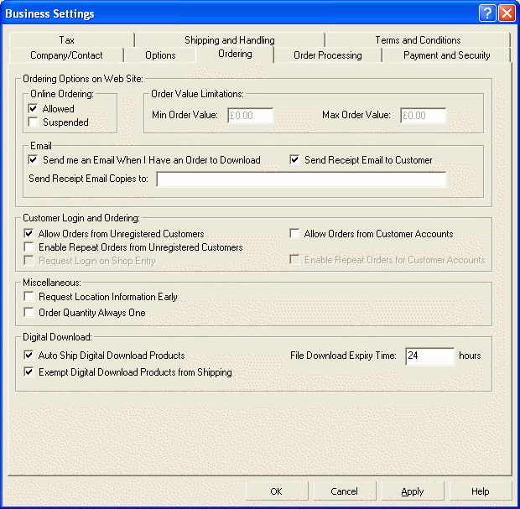The image size is (520, 509).
Task: Click the title bar help question mark icon
Action: pos(487,13)
